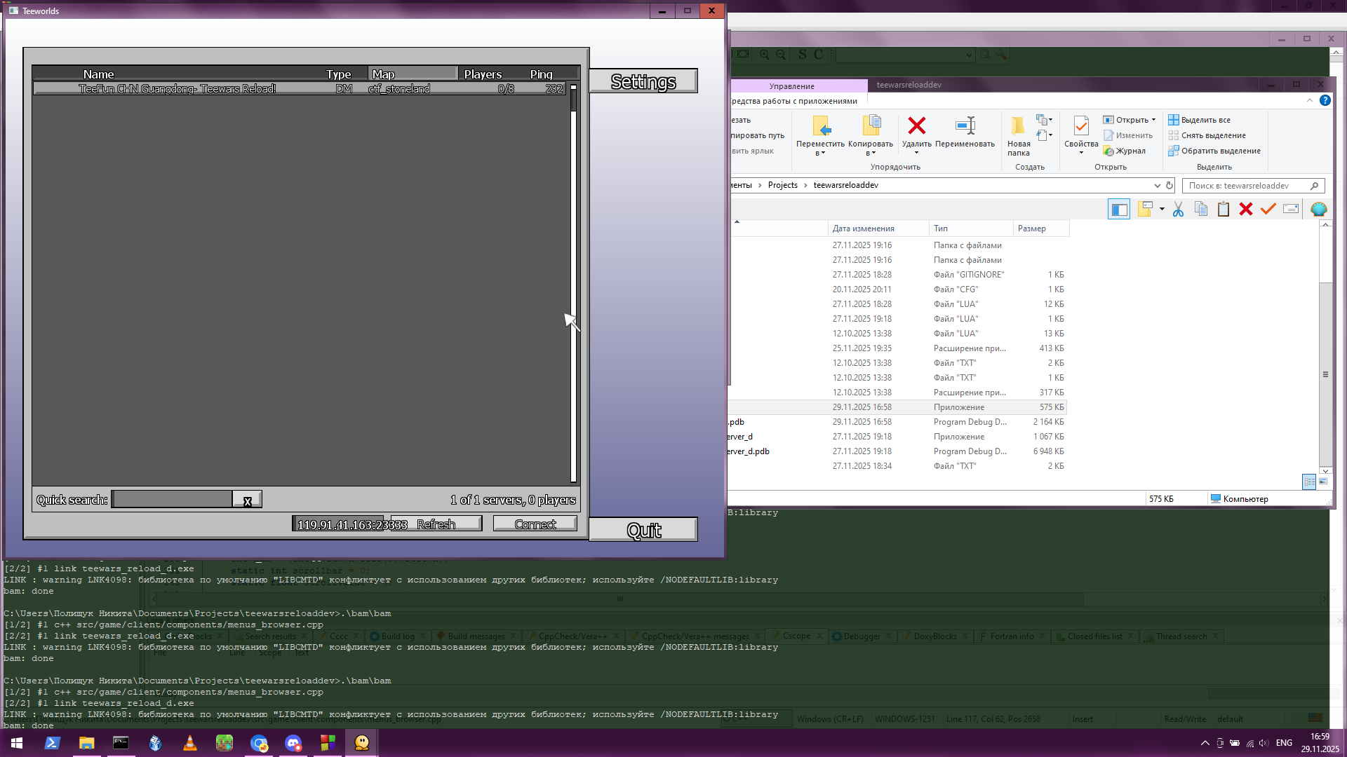Open the address bar history dropdown
Image resolution: width=1347 pixels, height=757 pixels.
(x=1157, y=186)
